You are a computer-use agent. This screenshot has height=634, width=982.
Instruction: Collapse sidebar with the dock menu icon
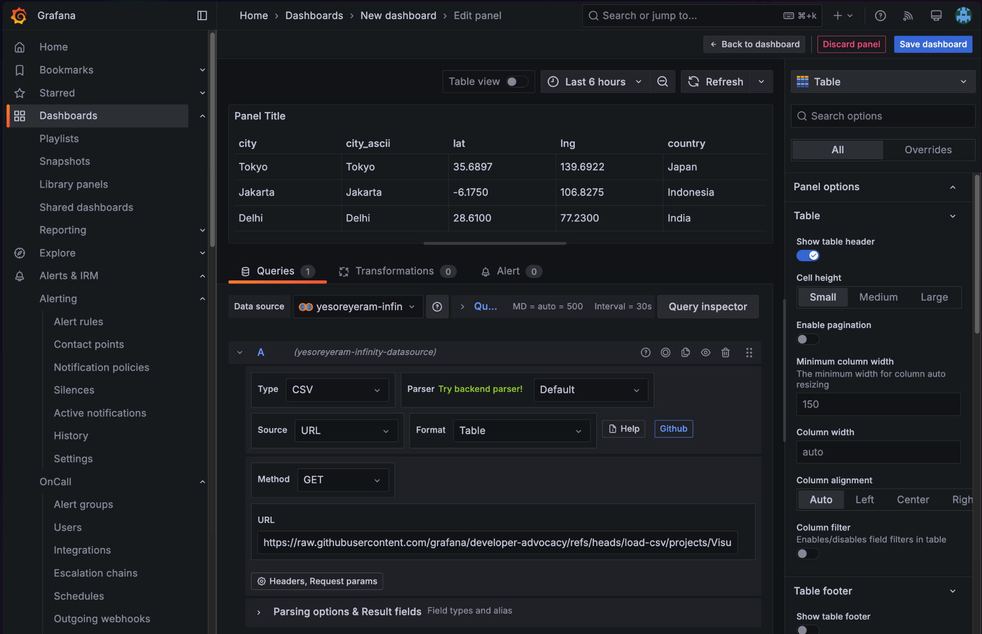coord(202,16)
